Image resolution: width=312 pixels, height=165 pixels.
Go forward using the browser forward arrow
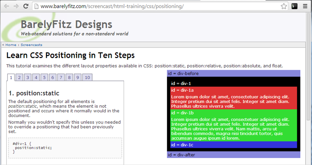coord(16,6)
